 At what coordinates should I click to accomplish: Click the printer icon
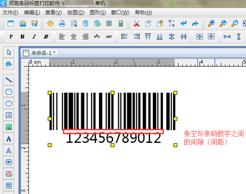[x=62, y=24]
